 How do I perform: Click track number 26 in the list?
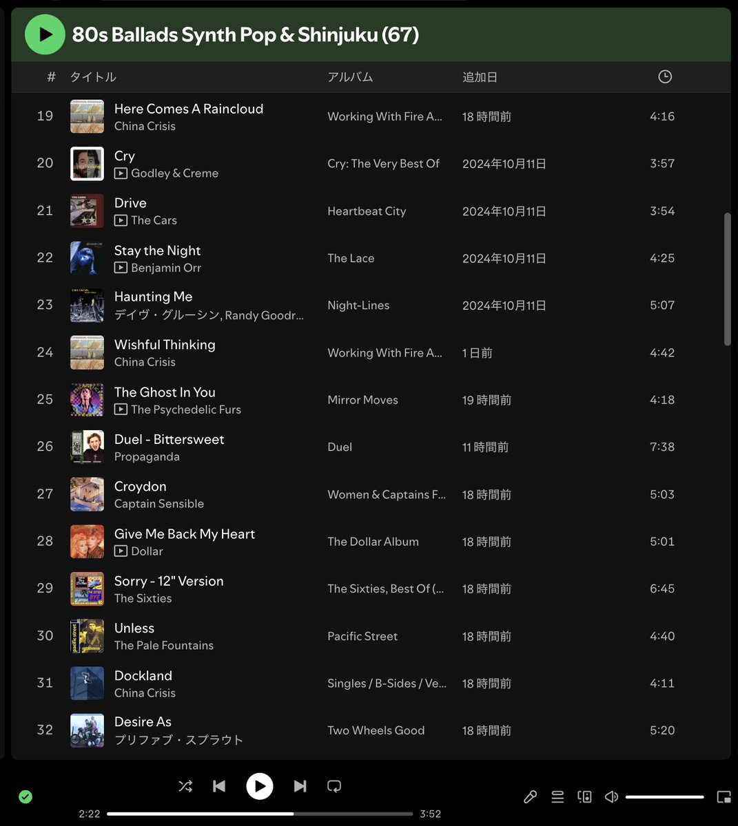click(x=45, y=447)
